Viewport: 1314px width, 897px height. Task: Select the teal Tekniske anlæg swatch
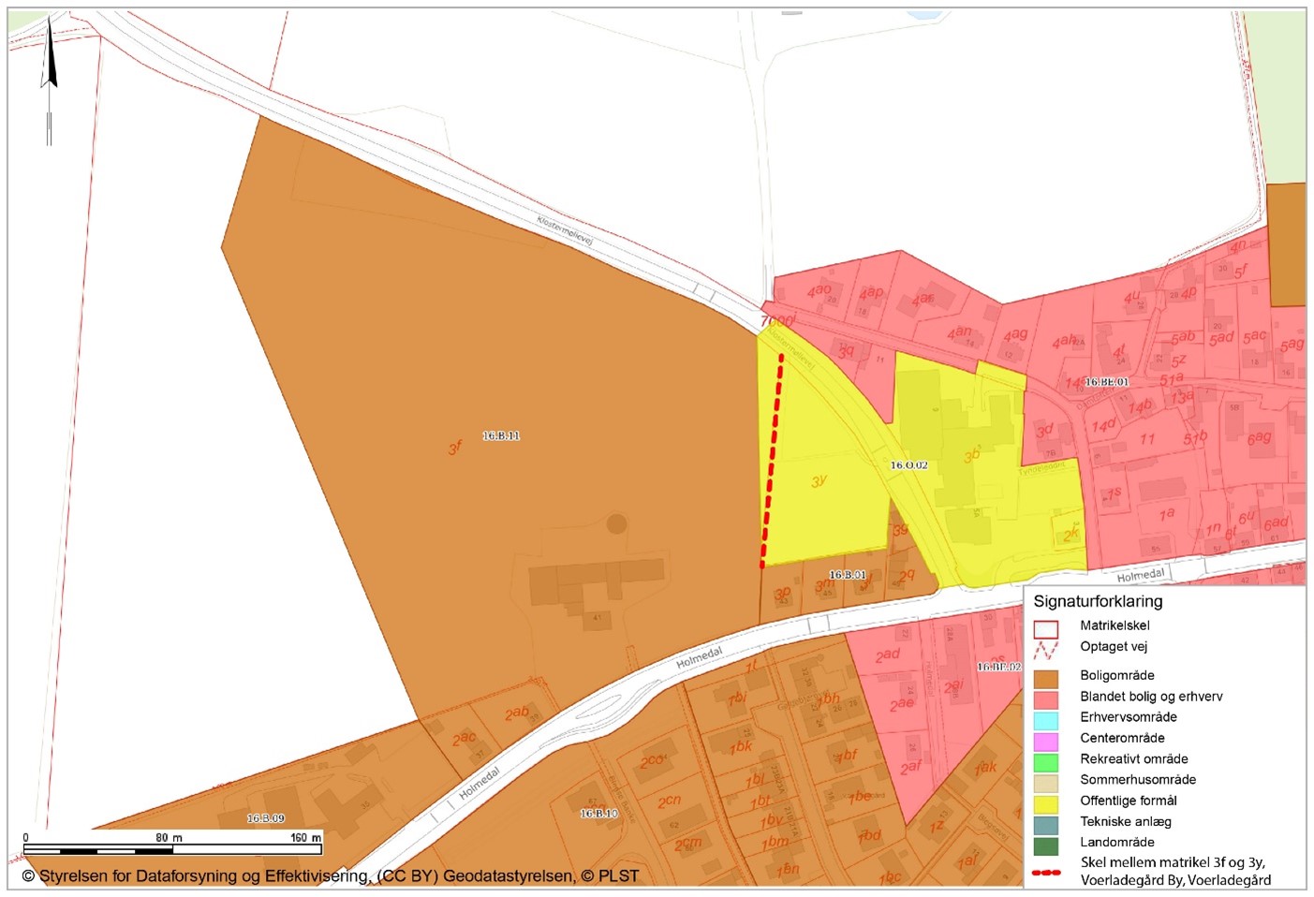click(x=1045, y=824)
